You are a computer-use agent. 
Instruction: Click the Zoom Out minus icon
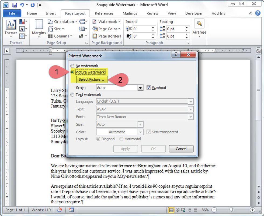(x=214, y=210)
